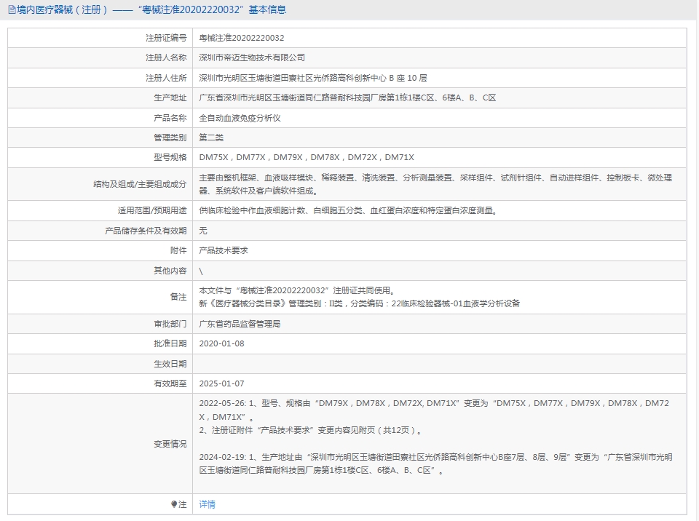This screenshot has width=699, height=521.
Task: Select approval date 2020-01-08
Action: click(221, 343)
